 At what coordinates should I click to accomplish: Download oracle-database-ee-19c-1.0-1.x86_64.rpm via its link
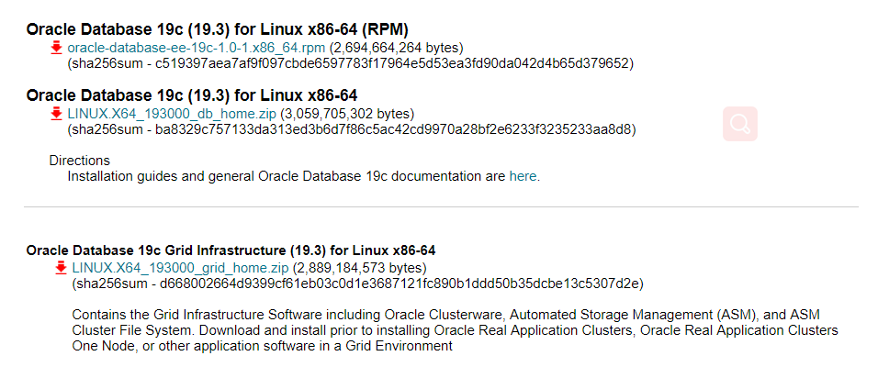point(196,48)
